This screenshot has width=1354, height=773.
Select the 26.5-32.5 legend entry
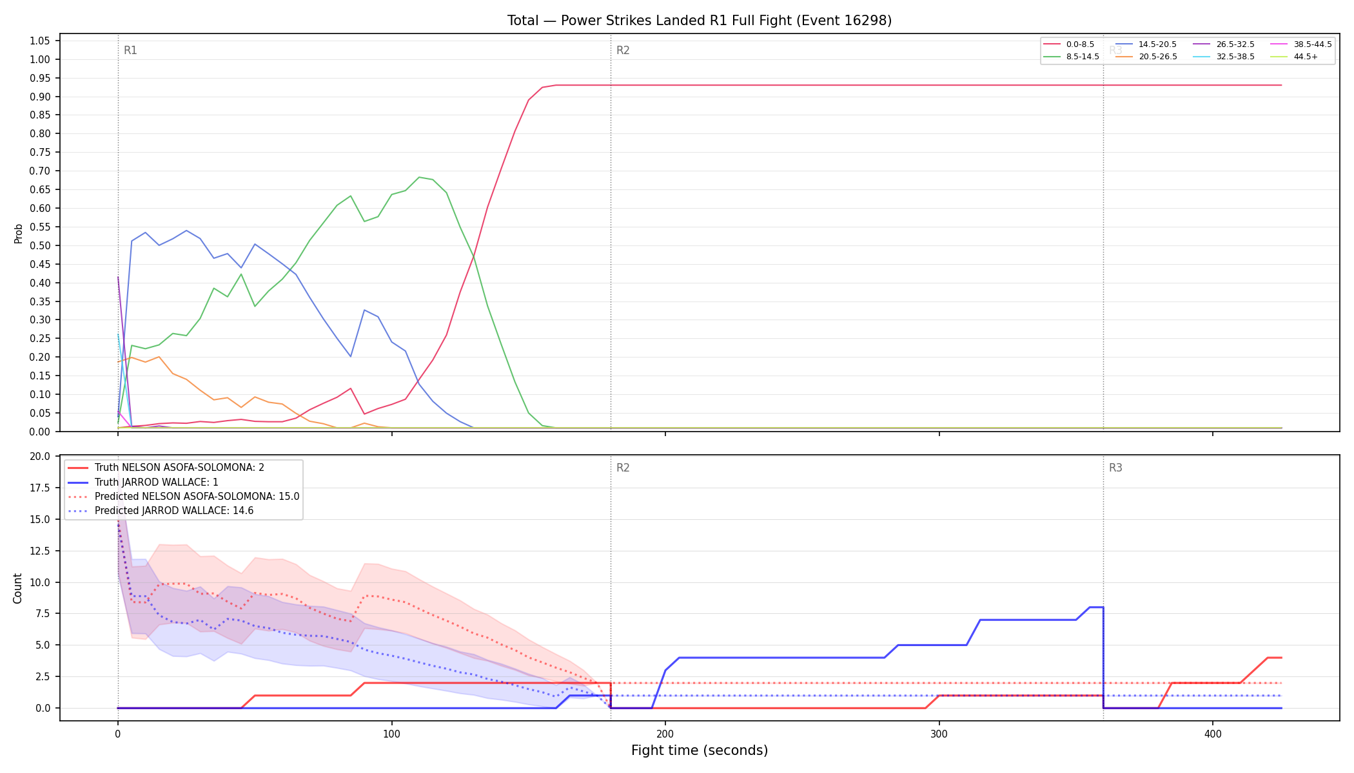tap(1224, 44)
